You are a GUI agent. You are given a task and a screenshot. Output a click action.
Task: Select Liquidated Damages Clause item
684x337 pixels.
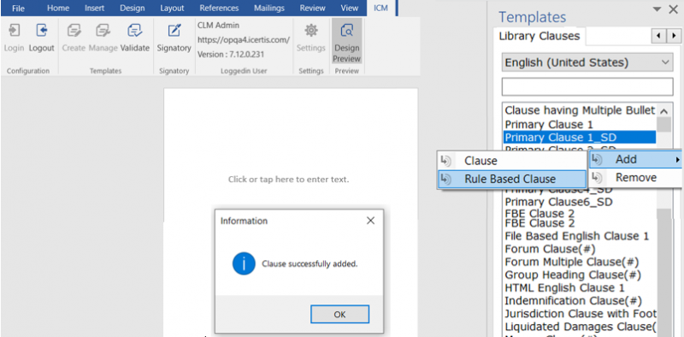point(580,327)
